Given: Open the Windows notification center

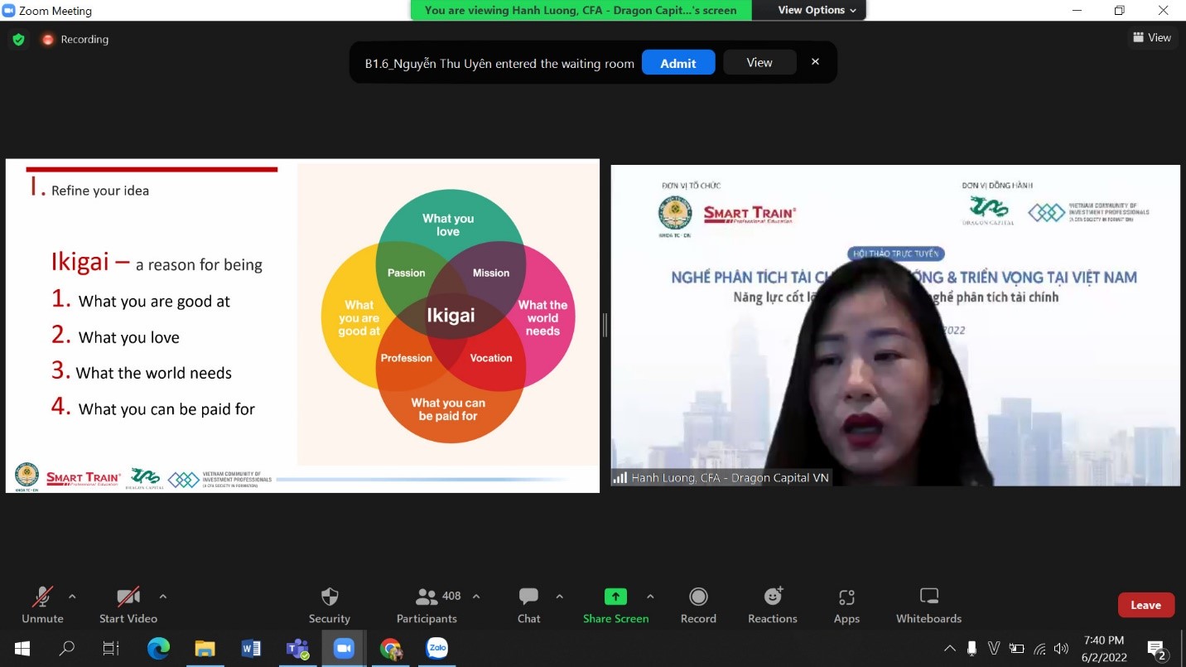Looking at the screenshot, I should 1156,649.
